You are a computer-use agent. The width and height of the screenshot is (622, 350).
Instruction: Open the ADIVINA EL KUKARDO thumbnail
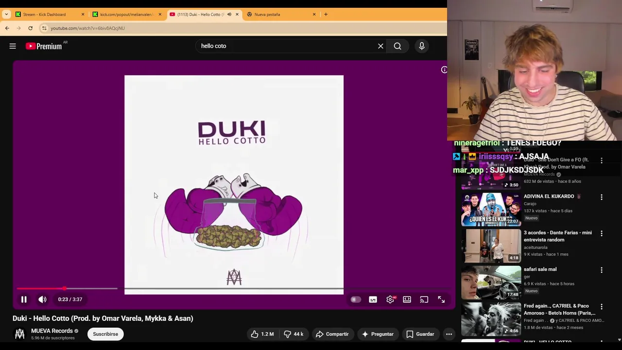[491, 210]
